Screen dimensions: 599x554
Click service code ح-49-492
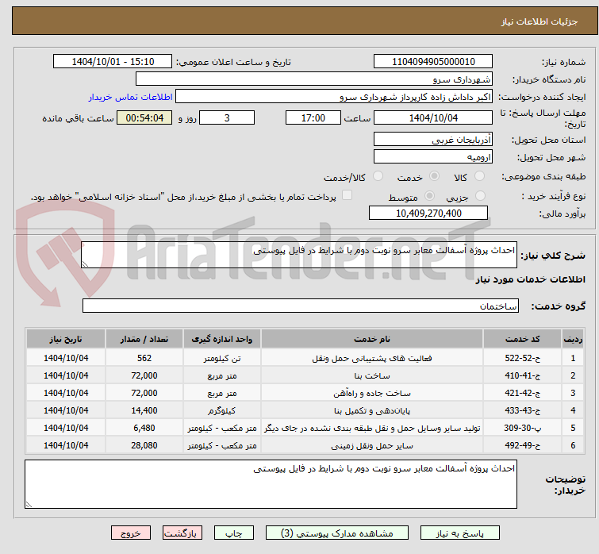pos(522,445)
